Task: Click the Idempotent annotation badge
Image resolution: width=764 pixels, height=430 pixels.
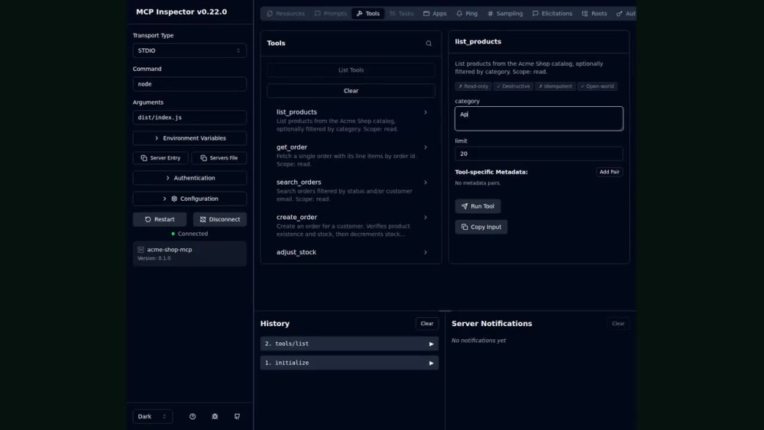Action: pyautogui.click(x=555, y=86)
